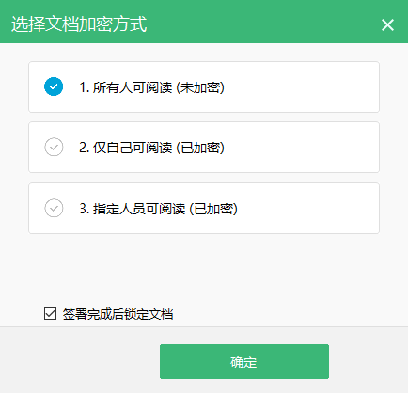The width and height of the screenshot is (408, 393).
Task: Pick the designated-personnel encrypted card
Action: pos(204,209)
